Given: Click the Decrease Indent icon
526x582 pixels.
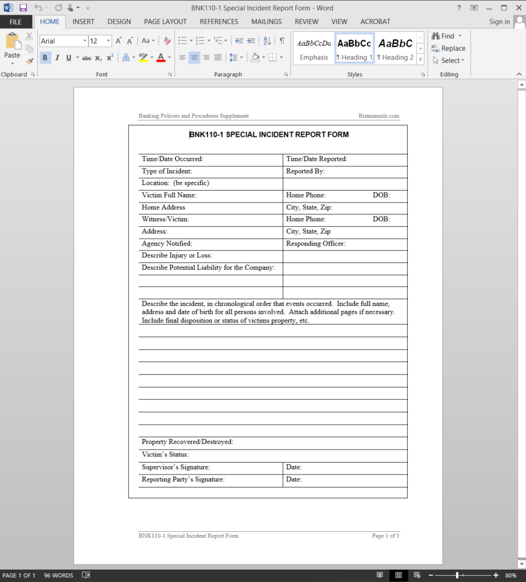Looking at the screenshot, I should click(239, 41).
